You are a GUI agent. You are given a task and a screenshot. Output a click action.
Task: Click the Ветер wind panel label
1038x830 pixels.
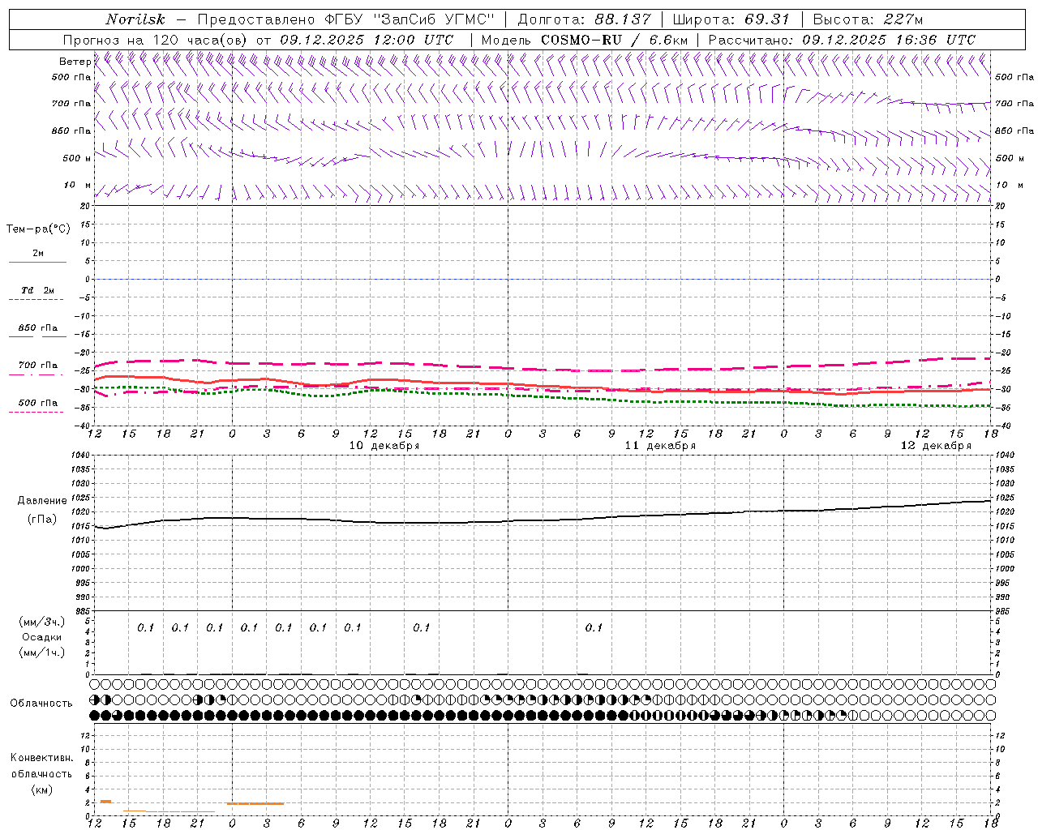[75, 62]
